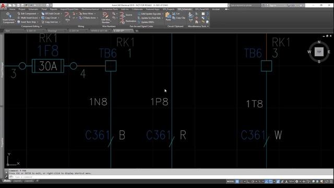
Task: Click Multi Insert (Icon) tool
Action: tap(27, 18)
